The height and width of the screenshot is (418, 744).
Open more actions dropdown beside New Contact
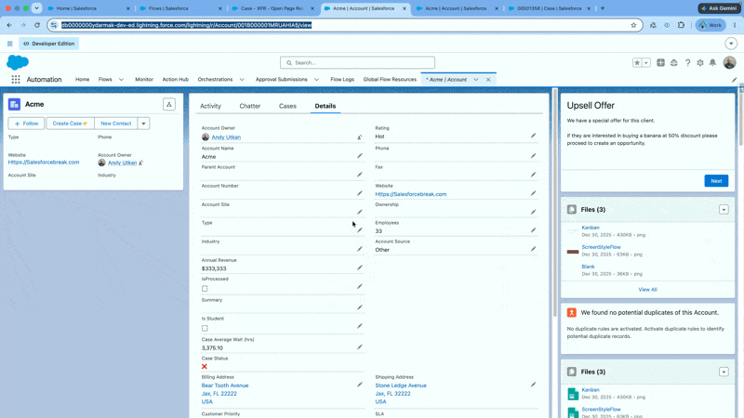point(143,124)
